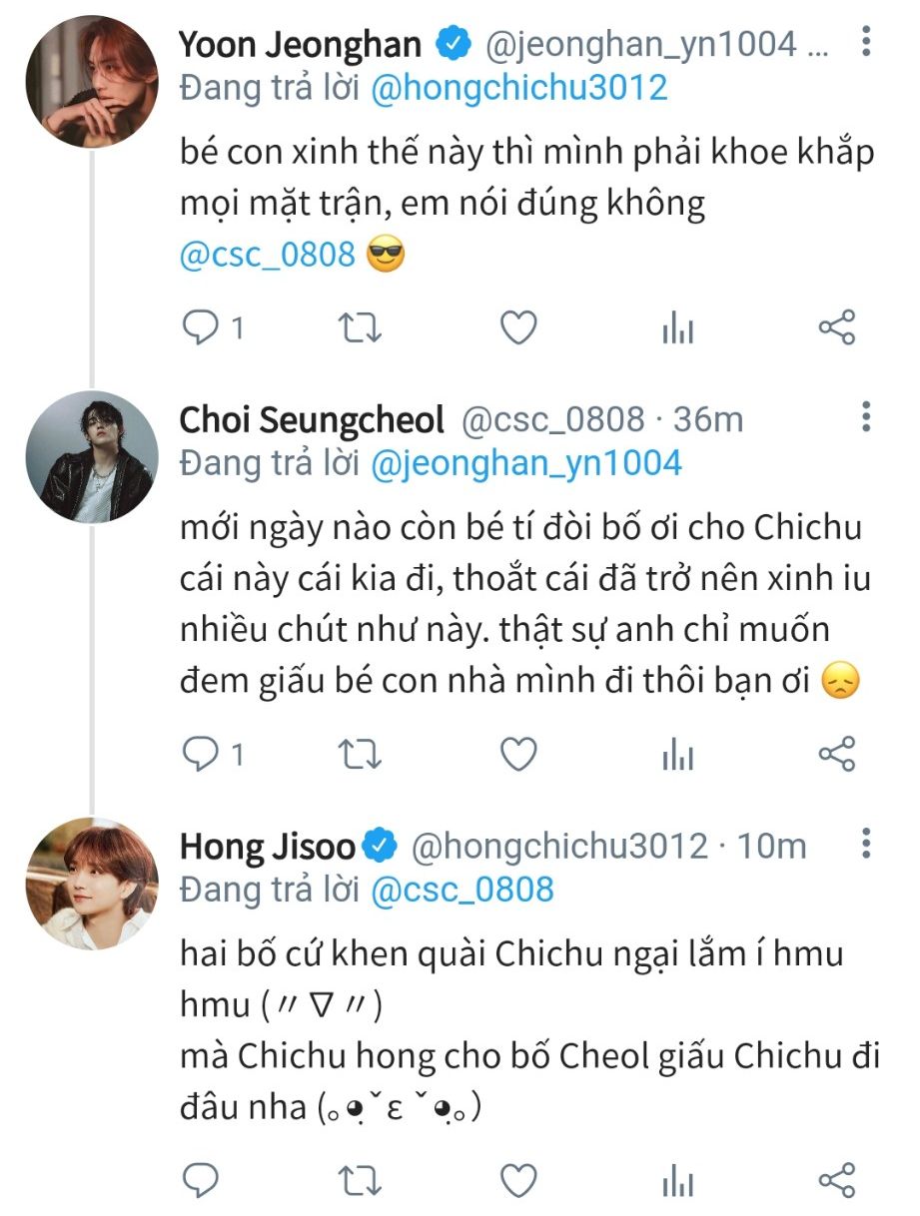Open the @hongchichu3012 reply mention link
920x1216 pixels.
[518, 88]
